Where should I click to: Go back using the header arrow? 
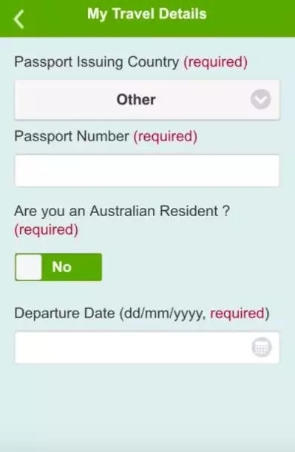tap(18, 19)
